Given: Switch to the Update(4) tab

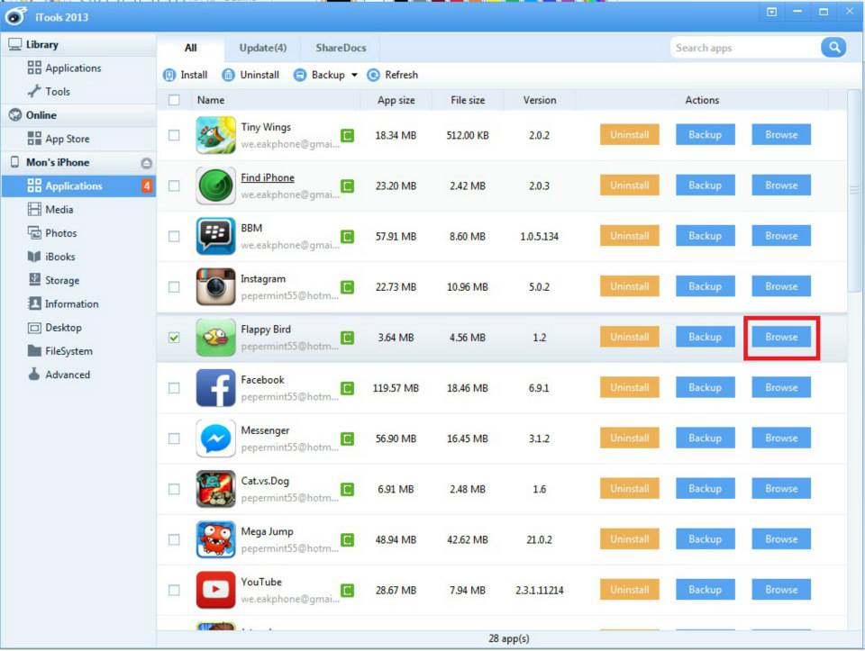Looking at the screenshot, I should (x=262, y=48).
